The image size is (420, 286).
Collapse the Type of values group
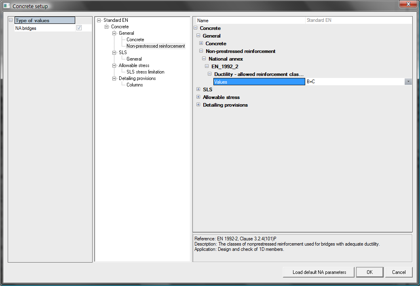point(11,20)
